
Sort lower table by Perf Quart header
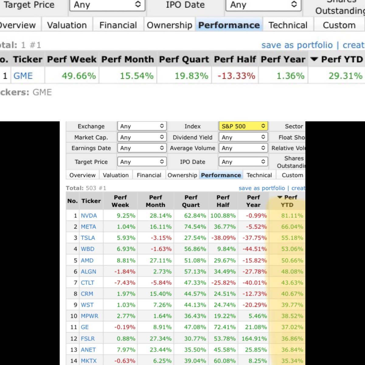(x=191, y=201)
